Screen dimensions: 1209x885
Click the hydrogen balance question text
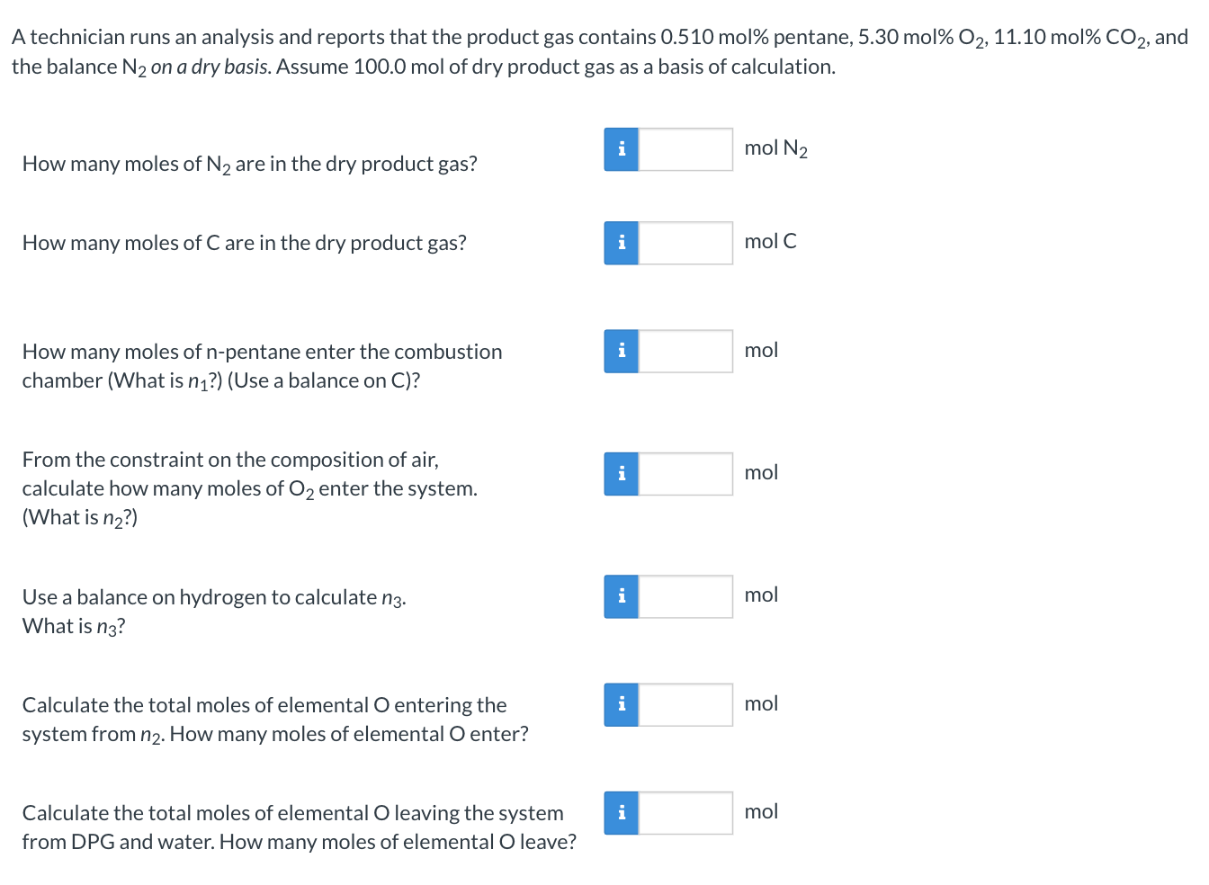click(x=213, y=596)
